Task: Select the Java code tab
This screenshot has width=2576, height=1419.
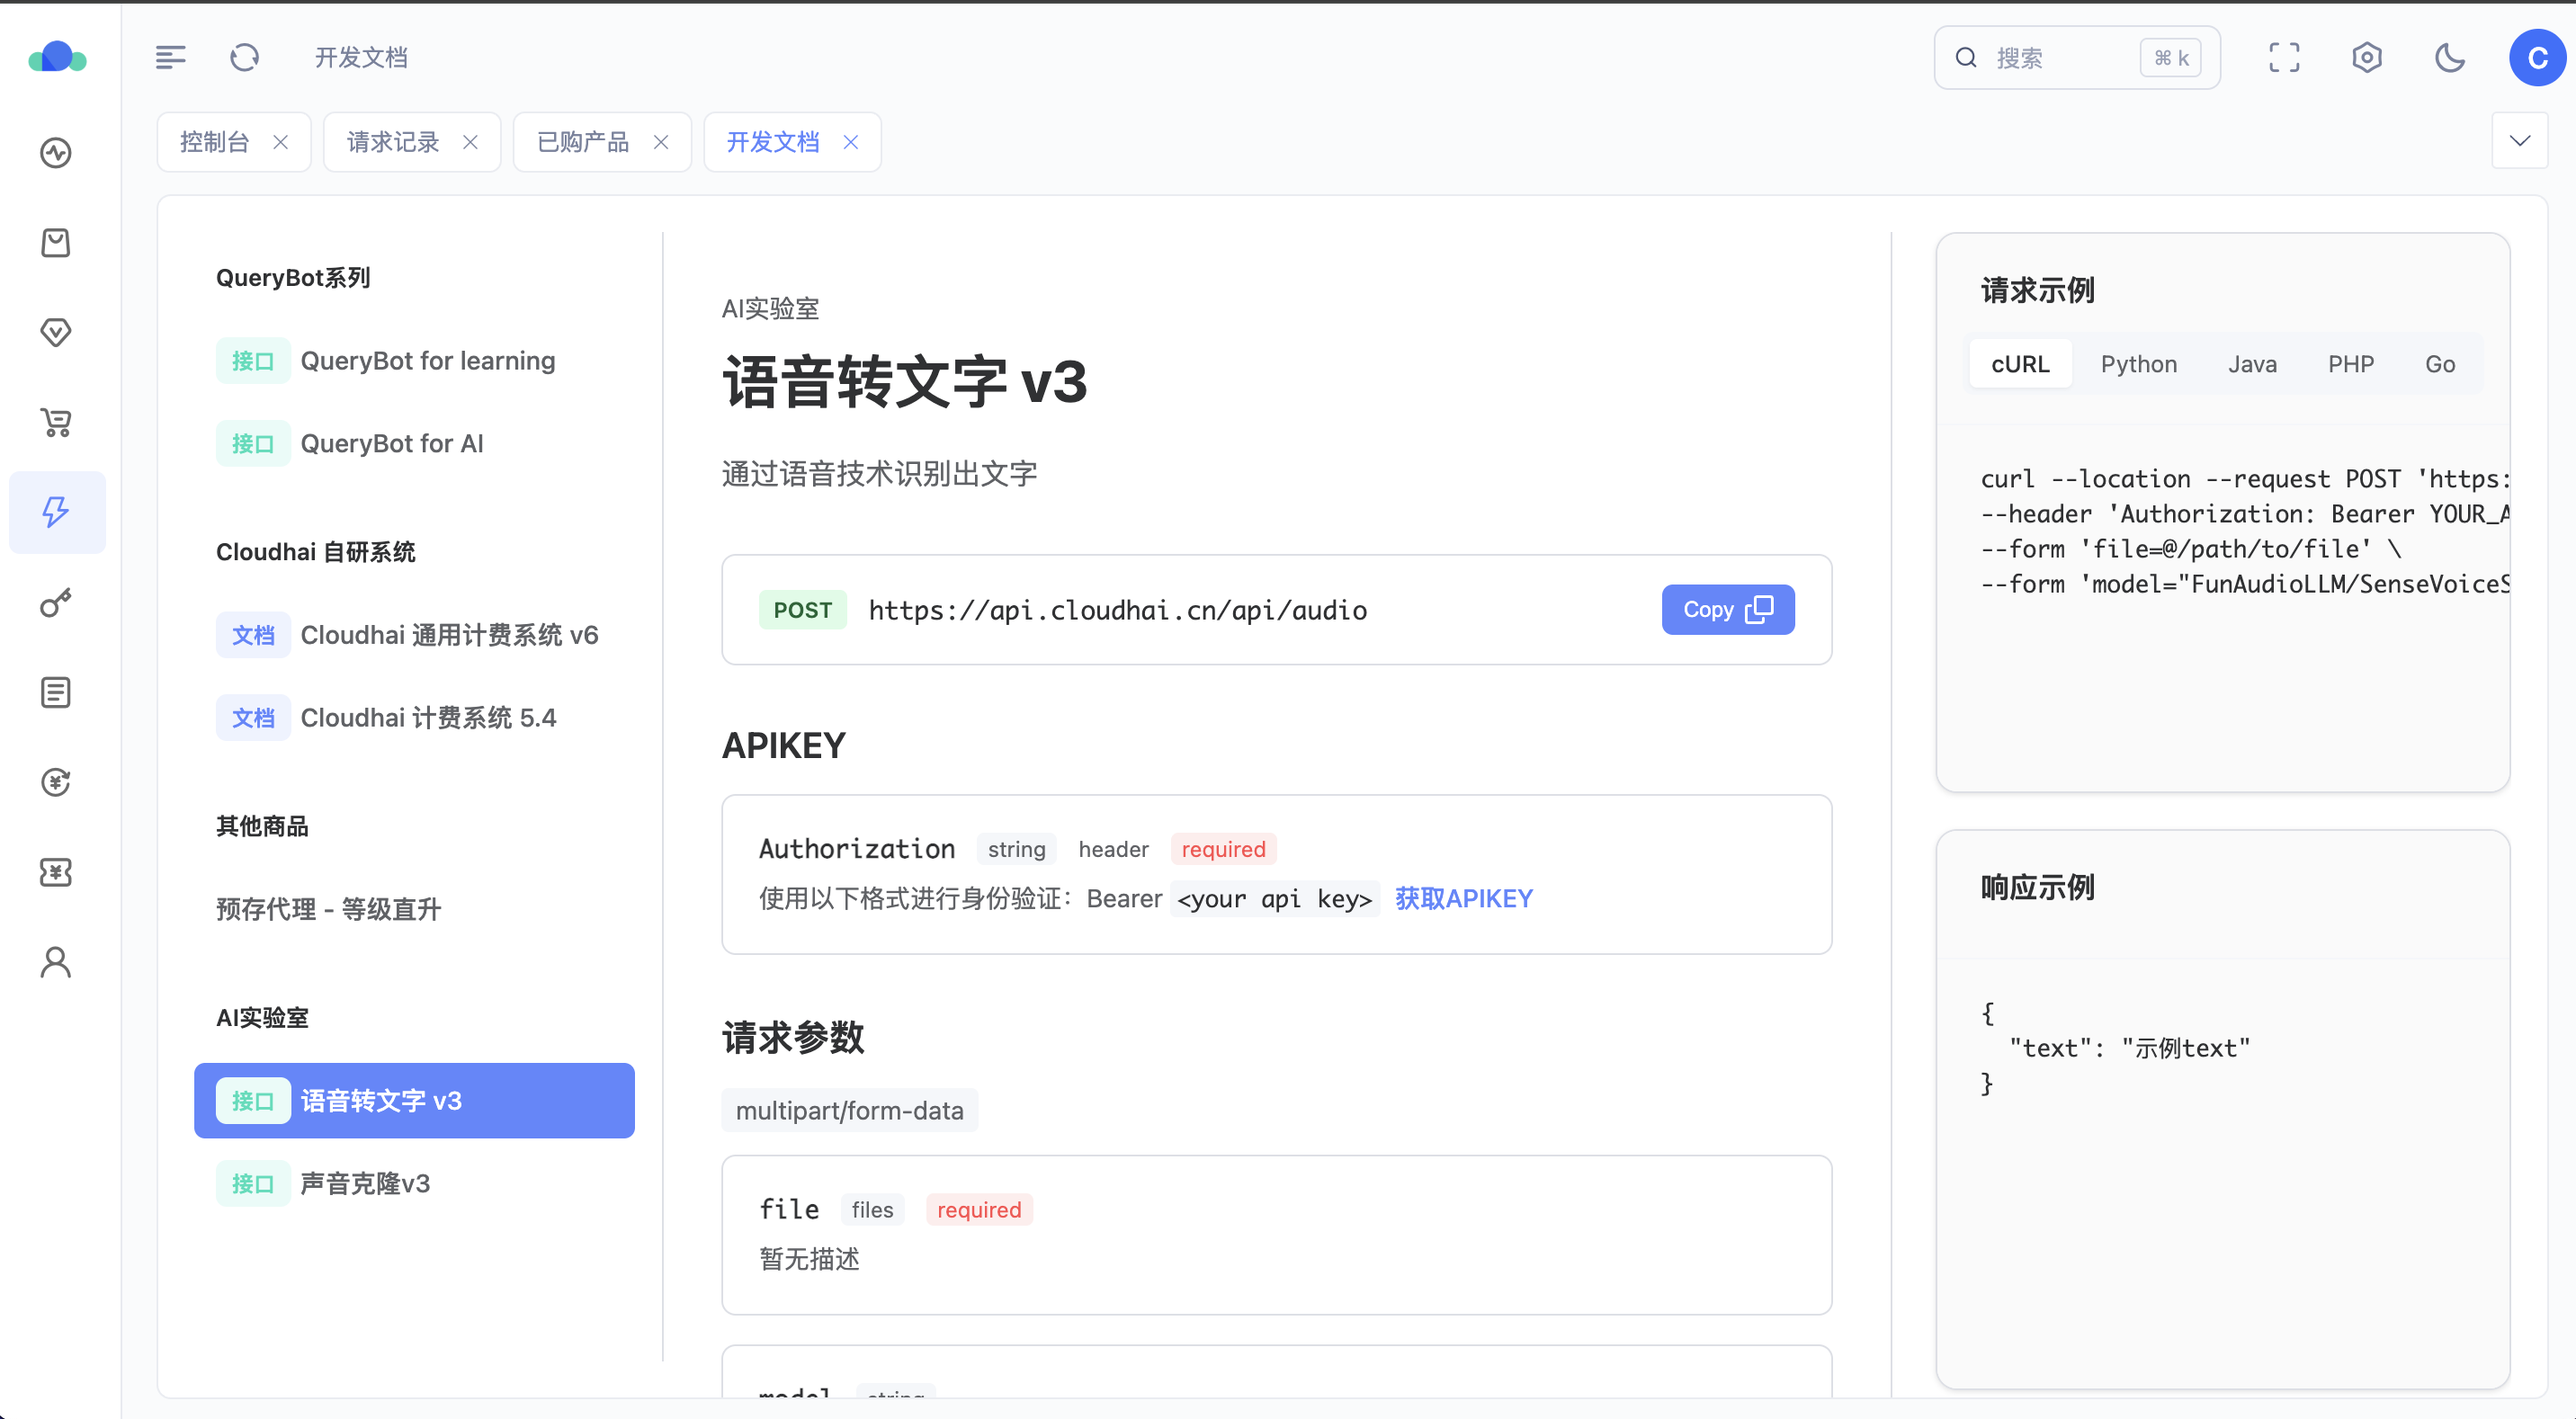Action: click(x=2252, y=365)
